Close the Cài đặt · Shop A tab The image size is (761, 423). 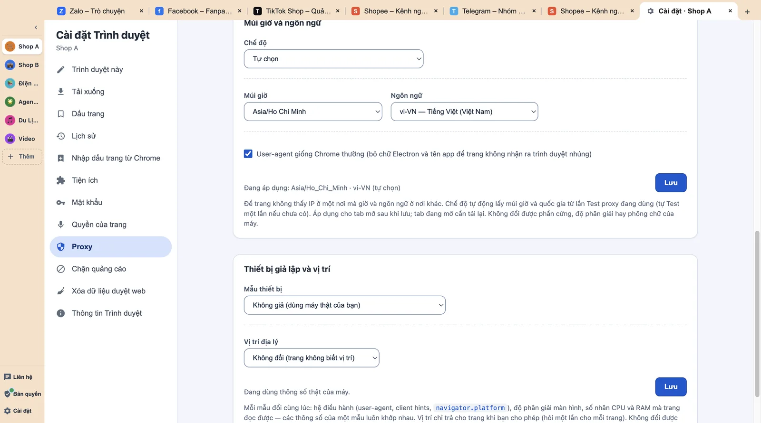pos(730,11)
